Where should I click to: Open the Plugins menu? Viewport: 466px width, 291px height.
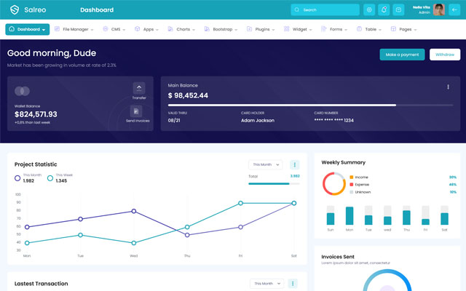click(261, 29)
